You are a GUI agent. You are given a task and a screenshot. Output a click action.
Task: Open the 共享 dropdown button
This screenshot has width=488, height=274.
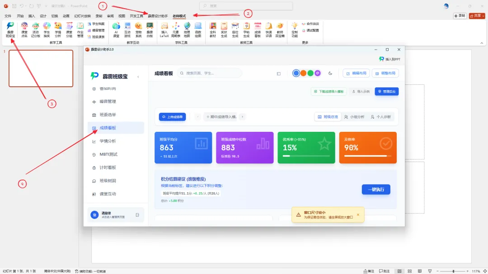[x=477, y=15]
